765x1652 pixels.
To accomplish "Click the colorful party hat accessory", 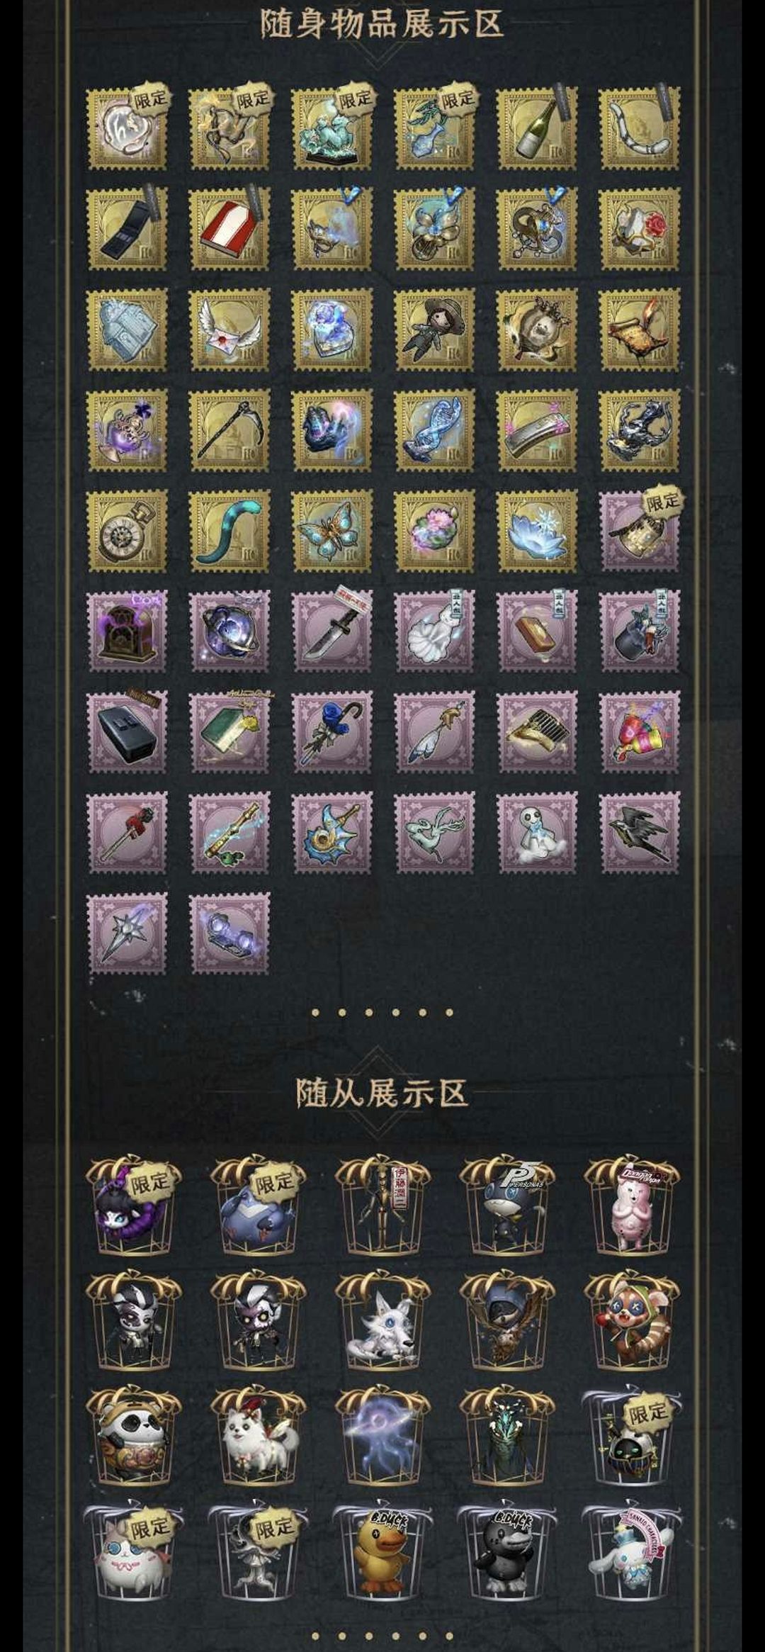I will click(x=640, y=732).
